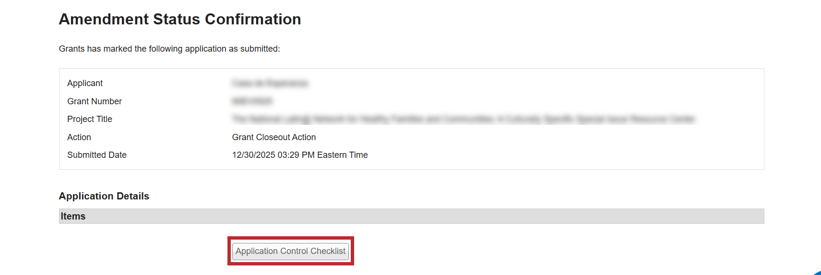This screenshot has height=275, width=821.
Task: Click the blurred Grant Number value
Action: pos(252,101)
